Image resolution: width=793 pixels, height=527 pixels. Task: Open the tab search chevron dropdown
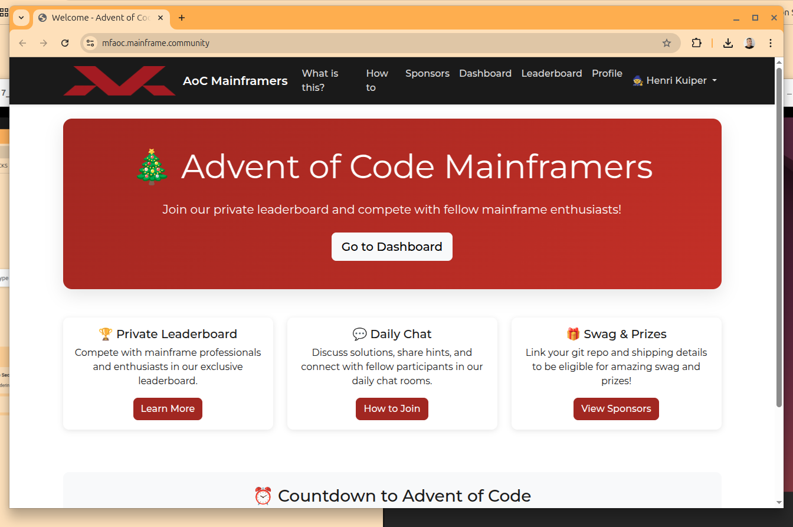tap(21, 18)
